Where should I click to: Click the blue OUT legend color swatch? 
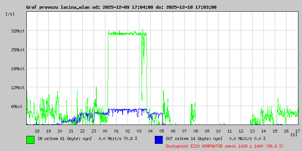(x=159, y=140)
